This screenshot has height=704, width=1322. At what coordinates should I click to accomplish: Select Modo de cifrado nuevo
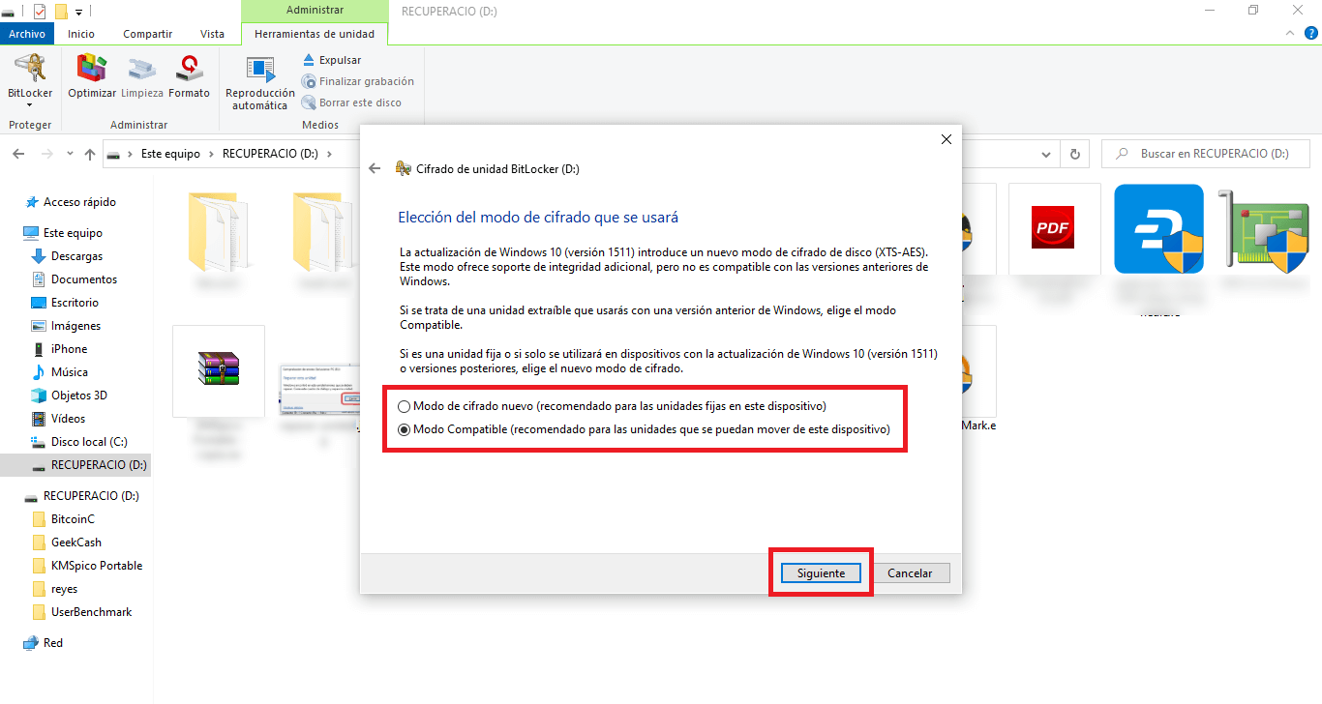[x=613, y=406]
